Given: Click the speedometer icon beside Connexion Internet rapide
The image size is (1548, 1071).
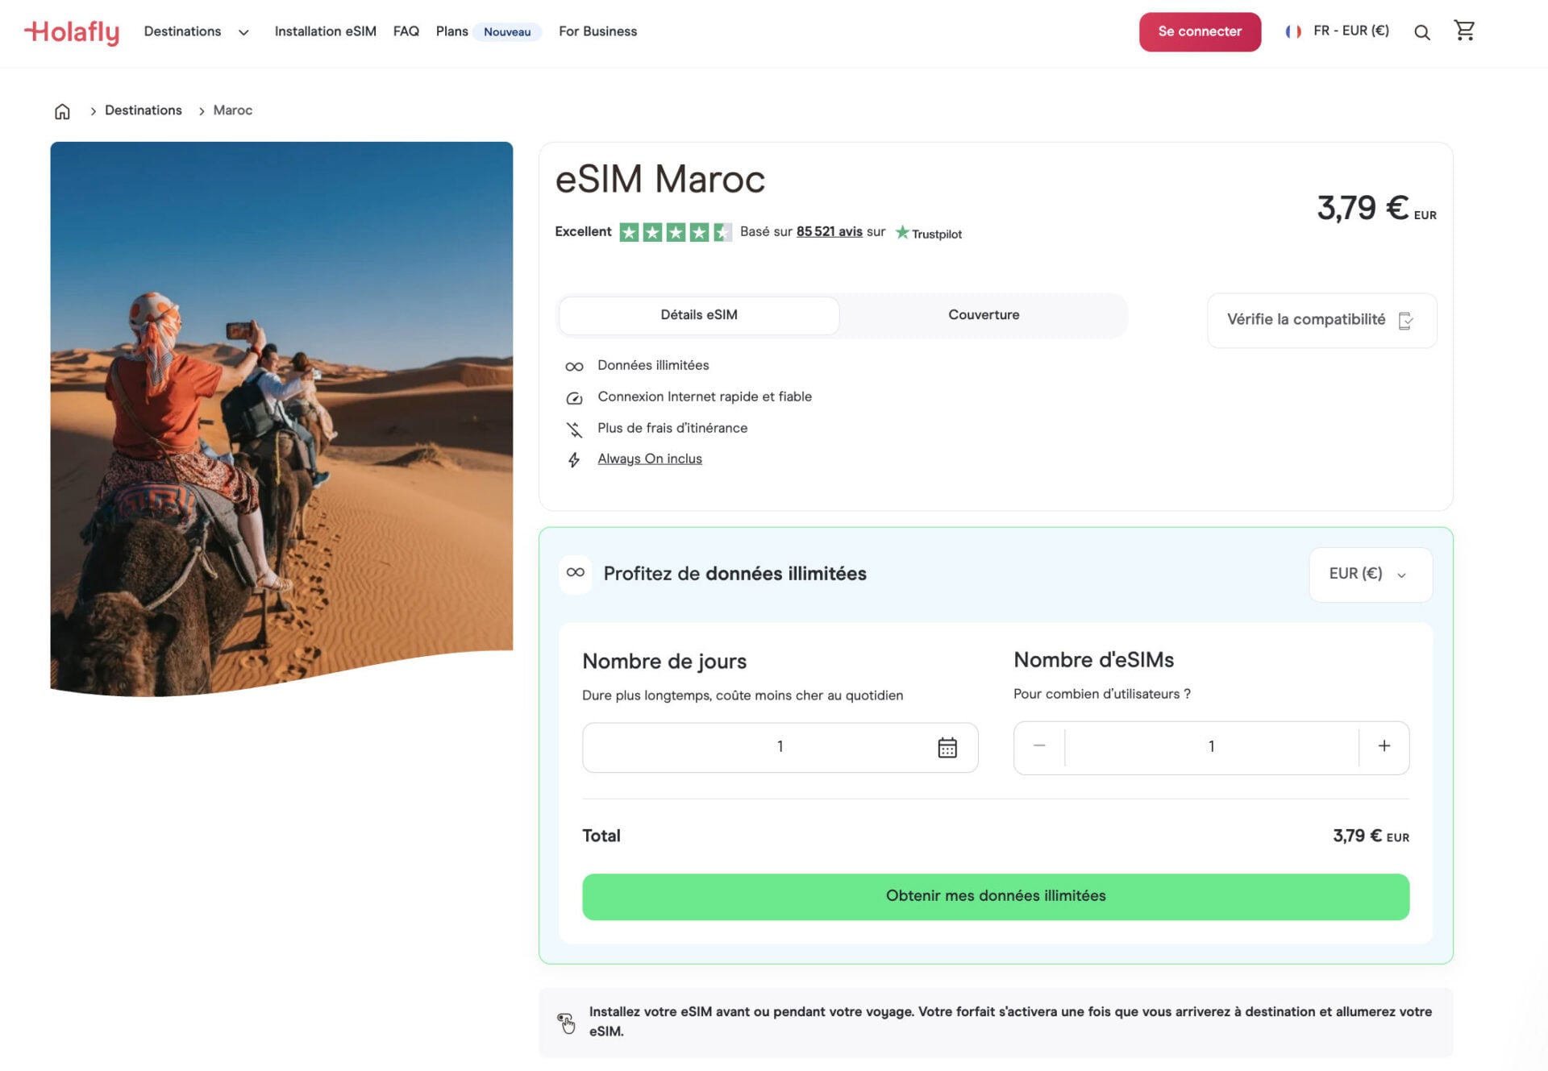Looking at the screenshot, I should click(x=574, y=397).
